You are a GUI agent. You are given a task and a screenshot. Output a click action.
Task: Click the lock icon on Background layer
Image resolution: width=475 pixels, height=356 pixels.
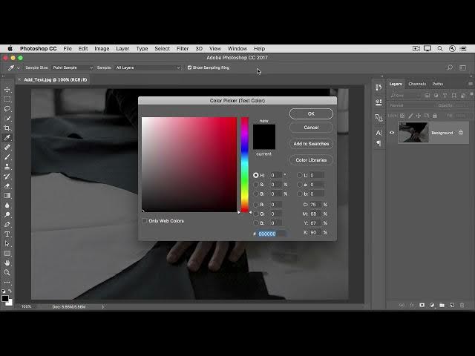(x=461, y=133)
